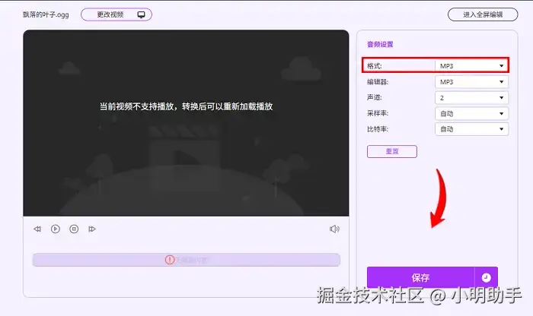Open the 采样率 dropdown
The height and width of the screenshot is (316, 533).
click(471, 114)
